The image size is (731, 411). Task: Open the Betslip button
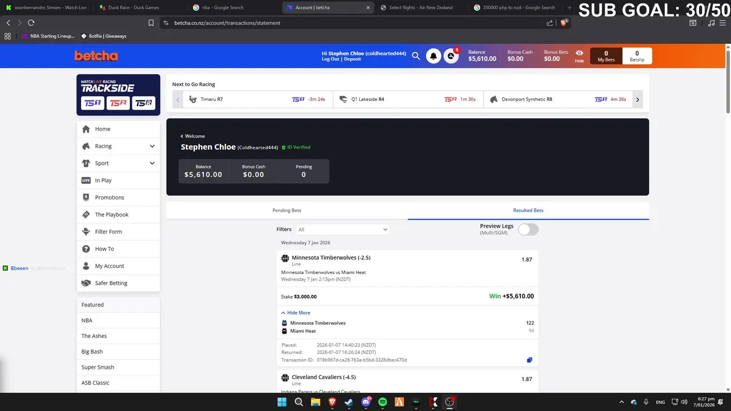(637, 56)
